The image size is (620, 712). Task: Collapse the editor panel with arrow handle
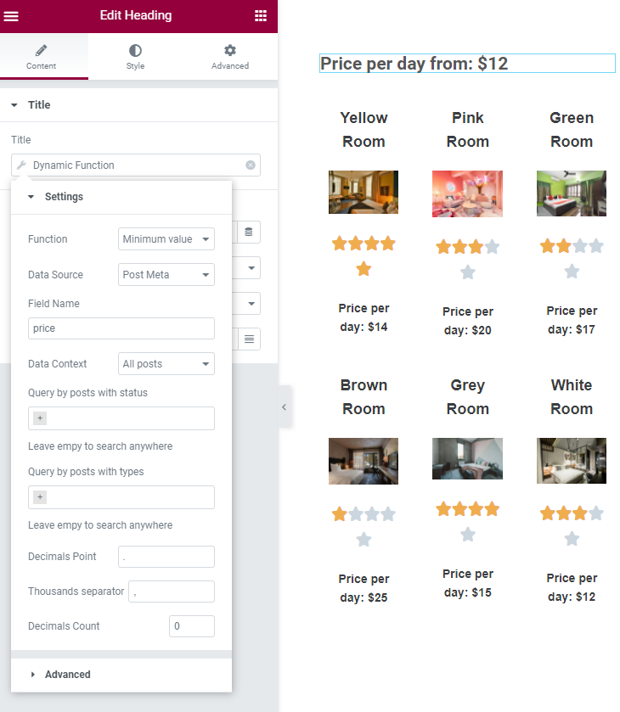coord(284,406)
